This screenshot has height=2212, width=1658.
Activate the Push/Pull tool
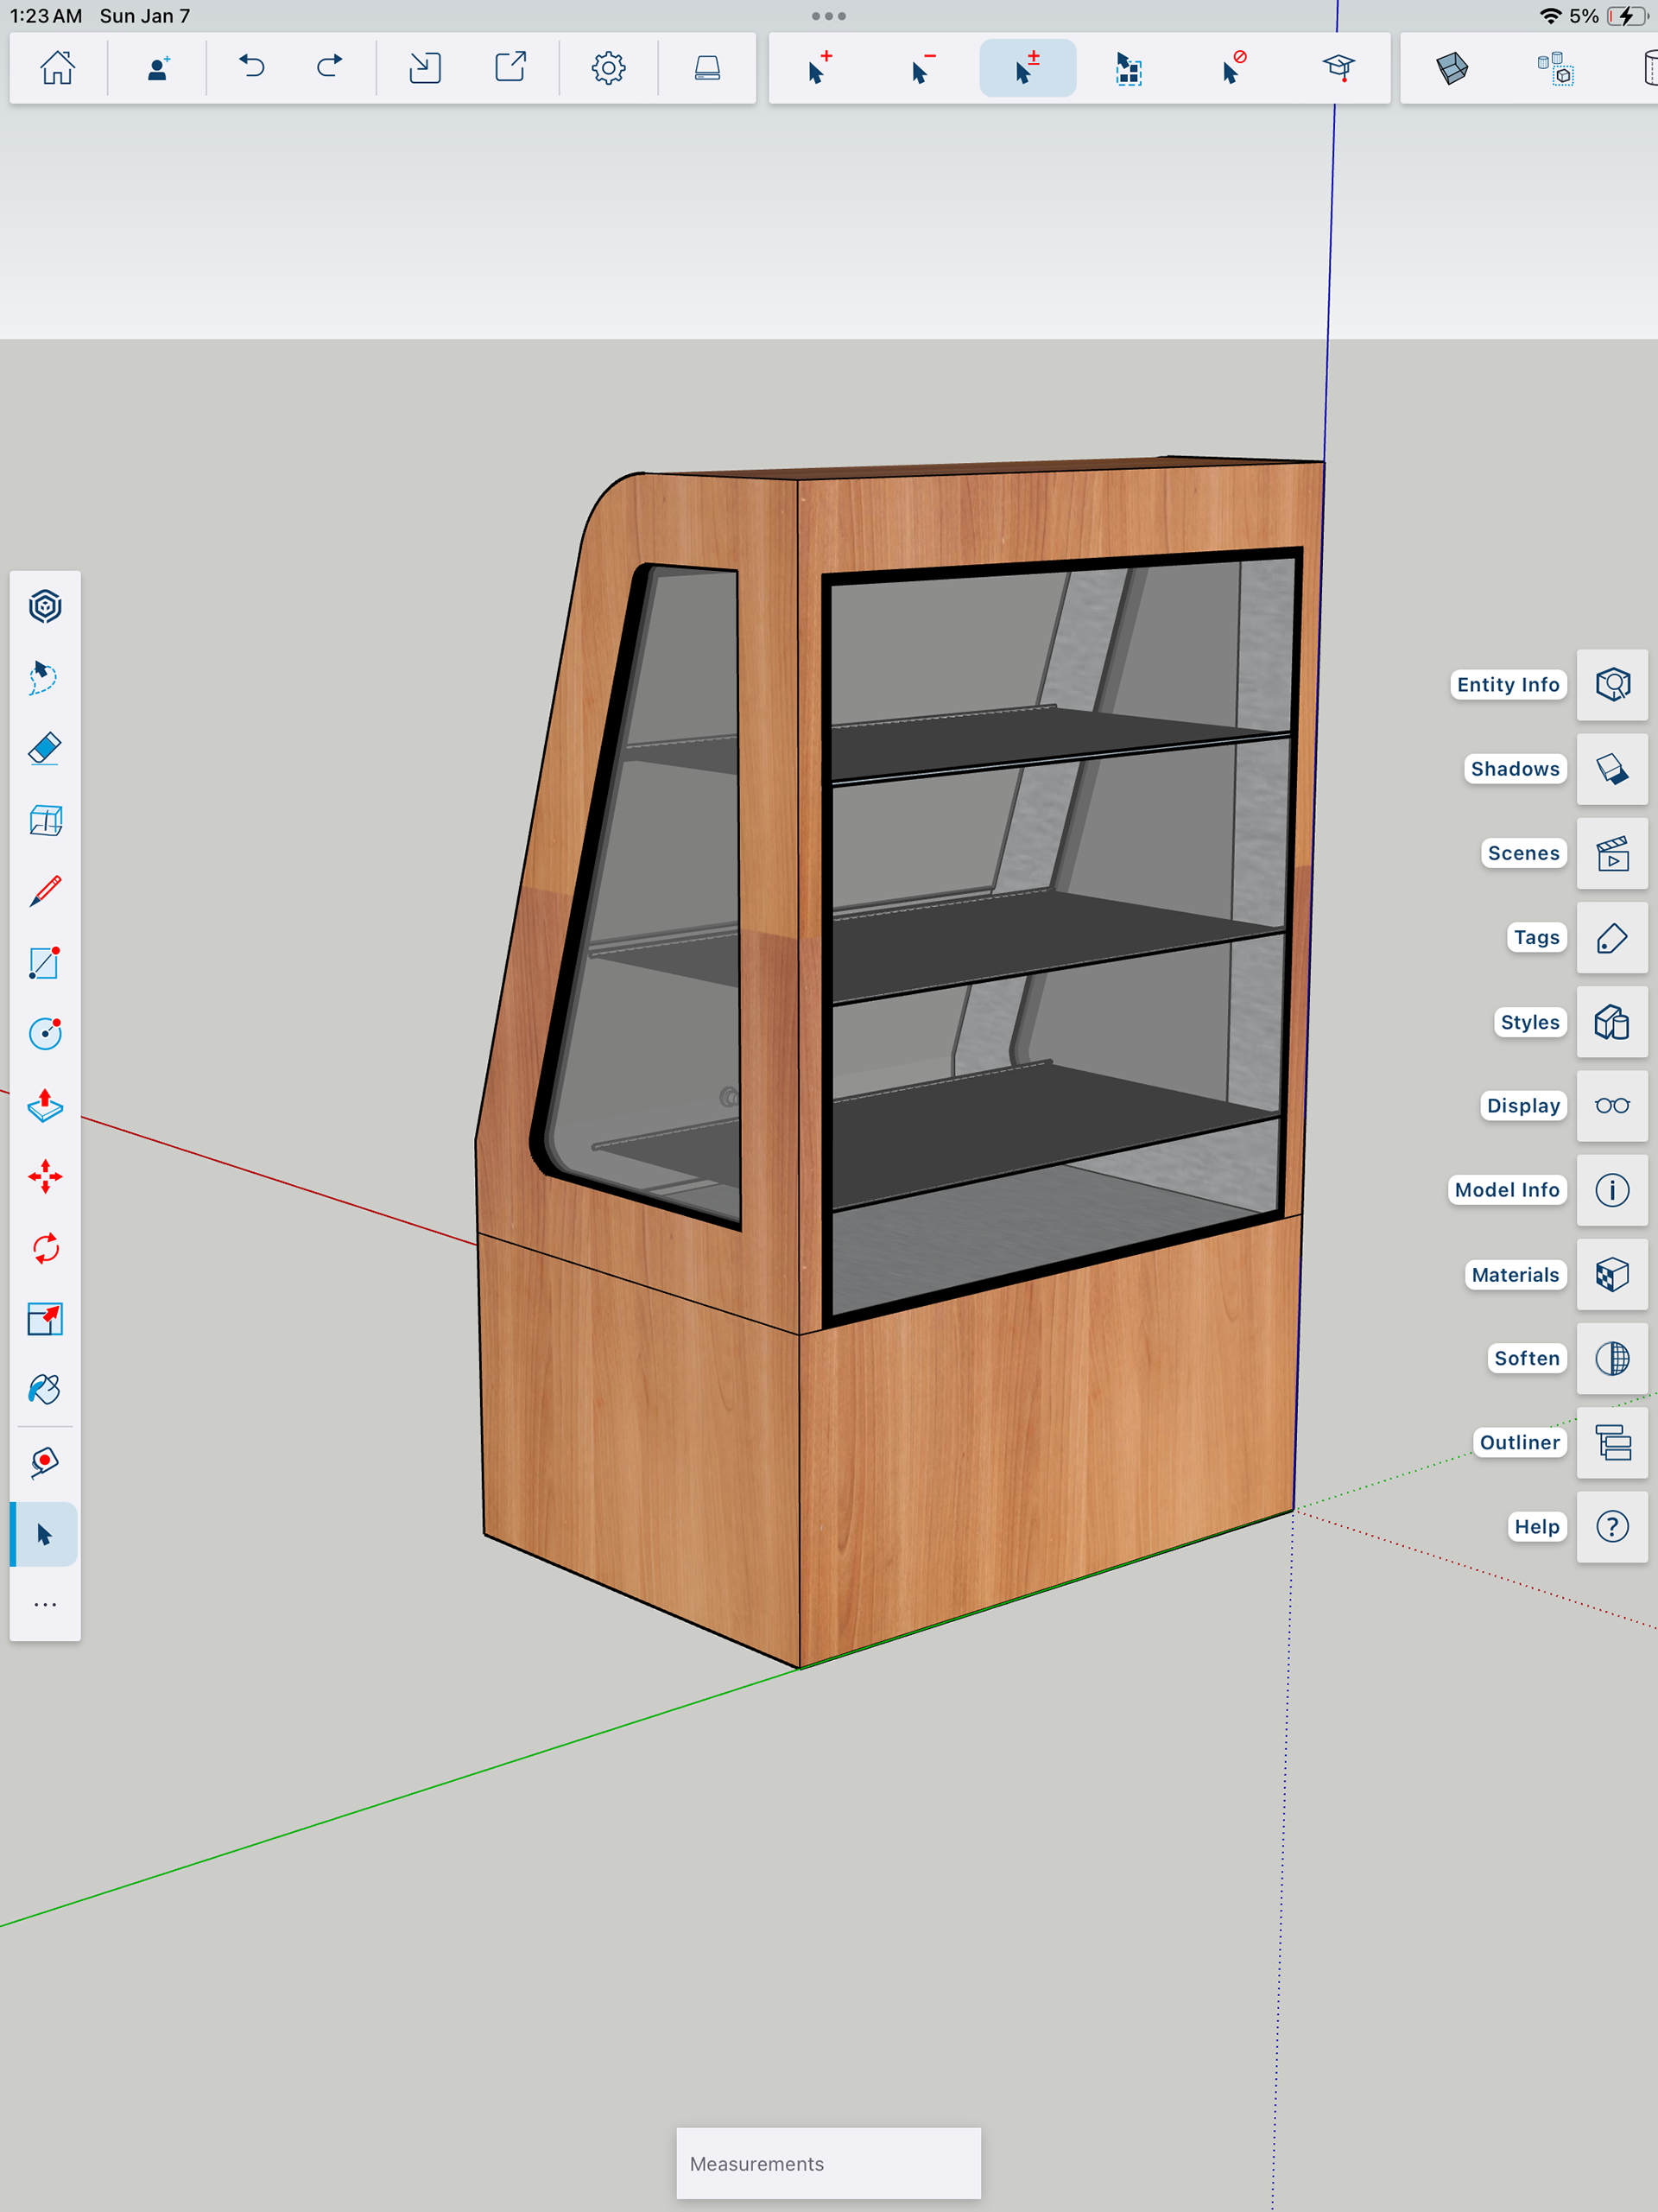click(45, 1105)
